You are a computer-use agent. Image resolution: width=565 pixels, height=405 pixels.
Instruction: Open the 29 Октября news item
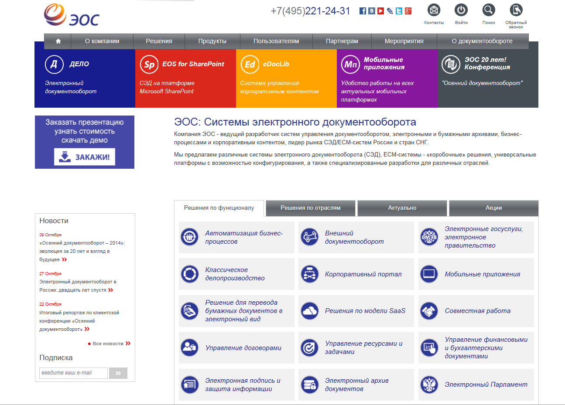[x=82, y=251]
